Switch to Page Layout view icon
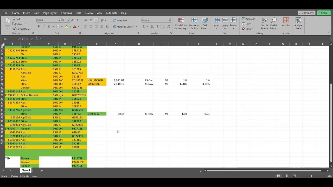The width and height of the screenshot is (333, 187). tap(286, 176)
